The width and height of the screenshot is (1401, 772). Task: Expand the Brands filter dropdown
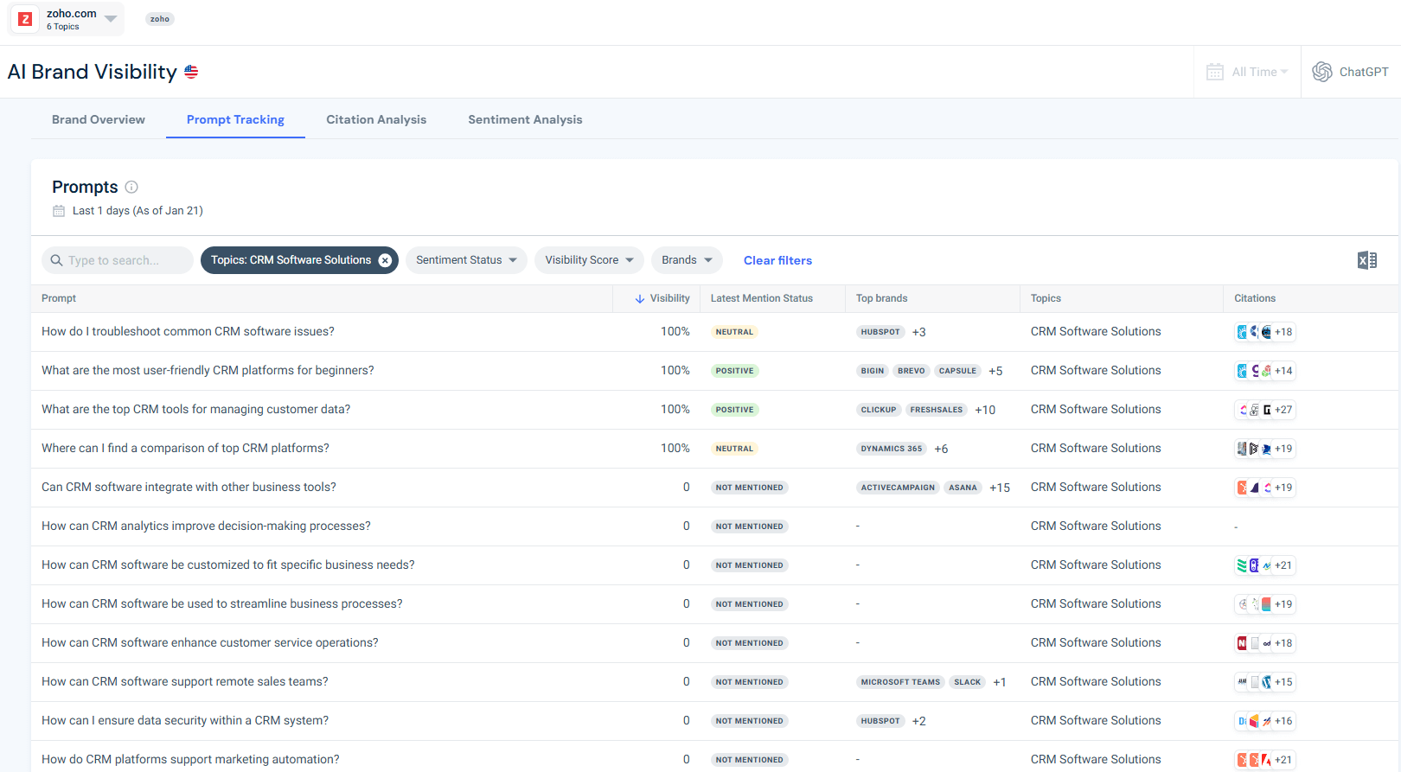(687, 260)
